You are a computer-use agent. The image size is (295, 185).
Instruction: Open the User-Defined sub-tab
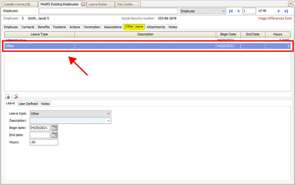click(x=28, y=104)
